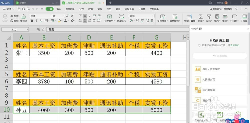Image resolution: width=250 pixels, height=123 pixels.
Task: Click the eraser clear formatting icon
Action: point(72,21)
